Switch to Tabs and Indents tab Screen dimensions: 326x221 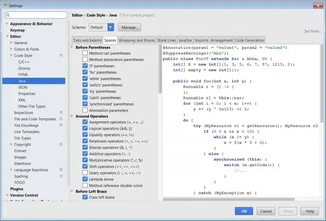[x=88, y=40]
